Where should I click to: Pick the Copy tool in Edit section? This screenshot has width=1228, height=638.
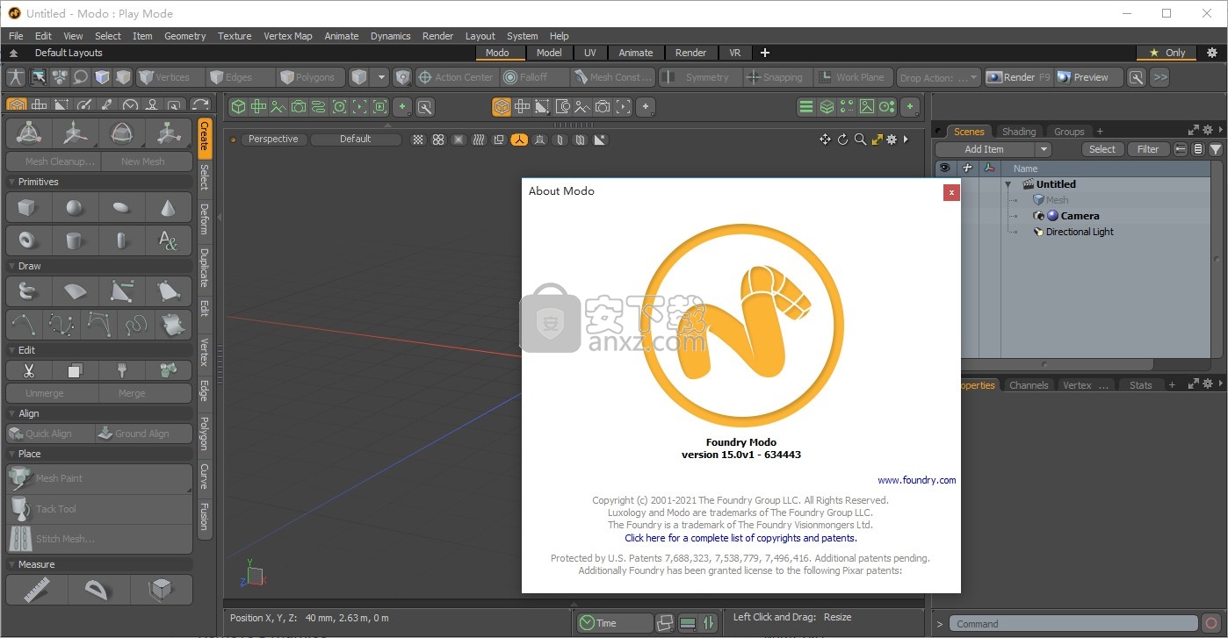click(x=75, y=370)
